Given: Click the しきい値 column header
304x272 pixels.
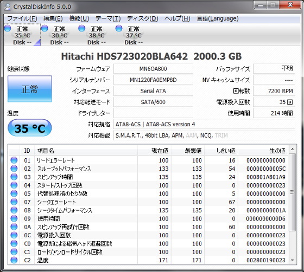Looking at the screenshot, I should coord(221,151).
